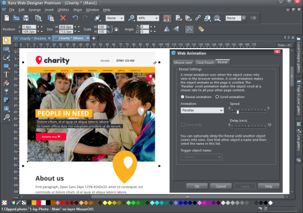The image size is (303, 213).
Task: Pick the white color swatch beside red
Action: point(43,202)
